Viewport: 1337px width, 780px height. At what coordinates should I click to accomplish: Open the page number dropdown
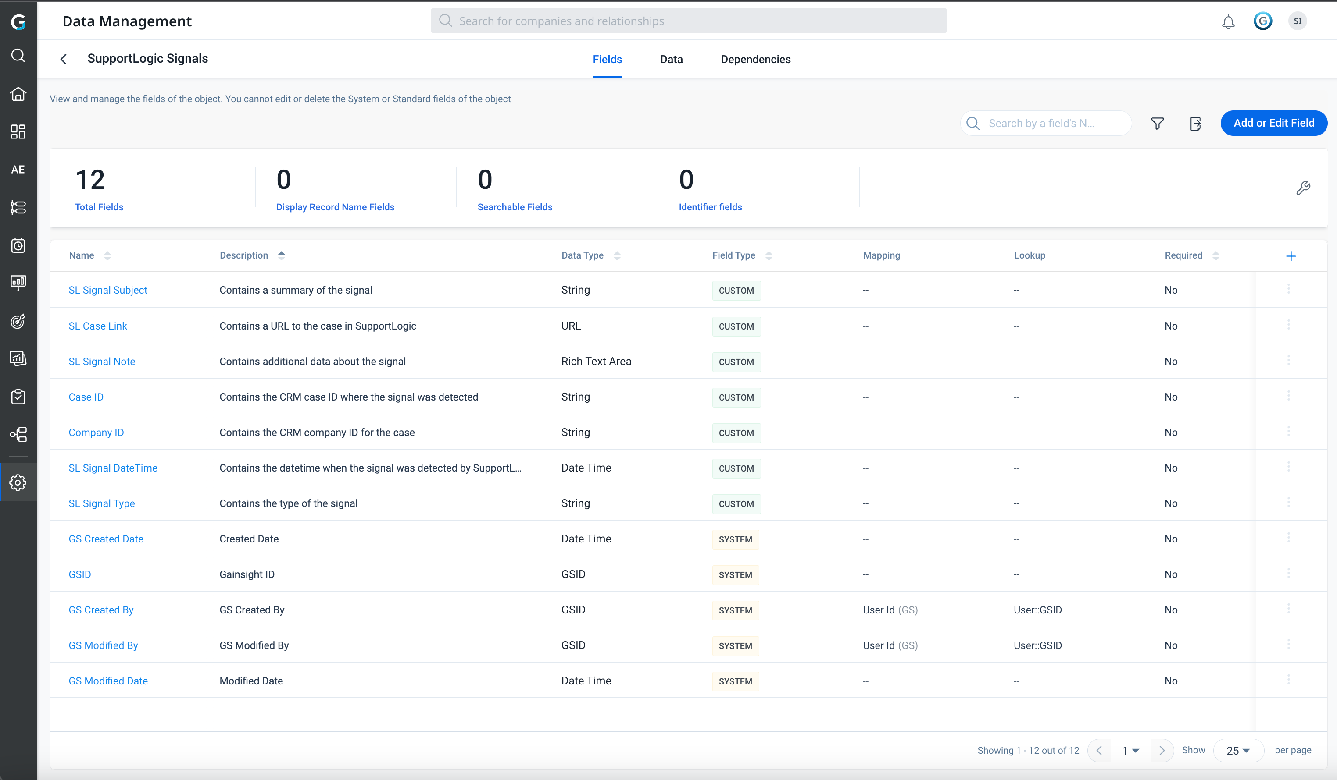click(x=1130, y=750)
